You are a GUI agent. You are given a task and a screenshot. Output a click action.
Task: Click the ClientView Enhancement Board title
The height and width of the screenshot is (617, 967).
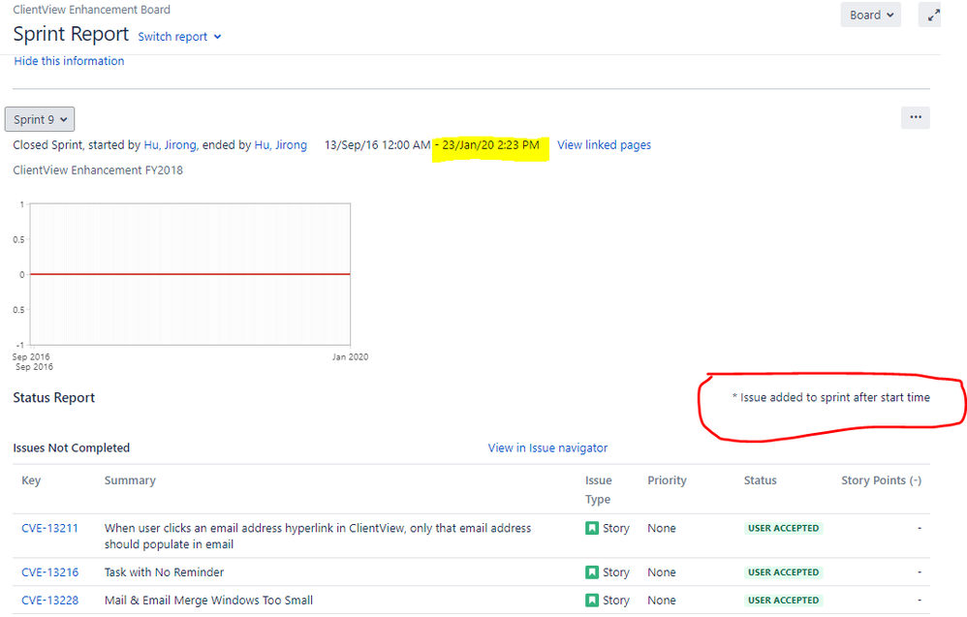[91, 10]
